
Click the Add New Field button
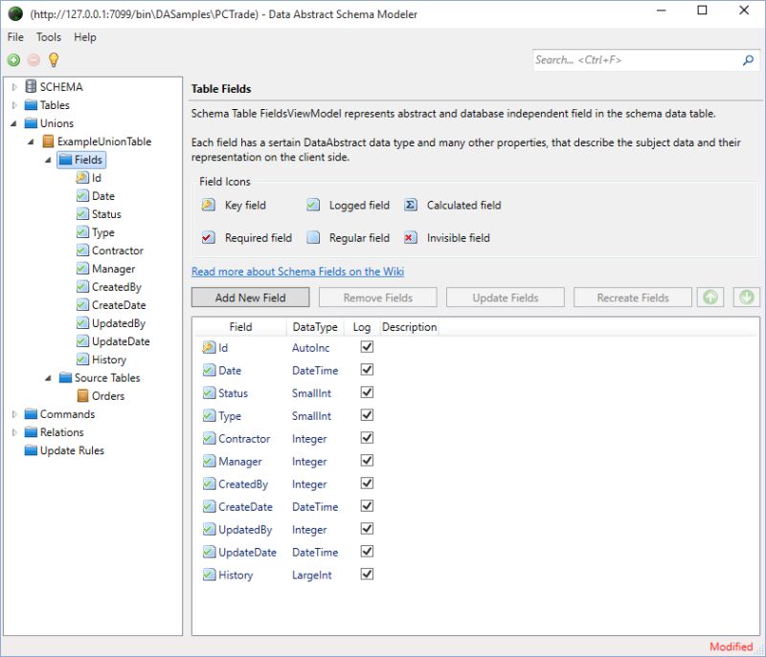pyautogui.click(x=250, y=297)
